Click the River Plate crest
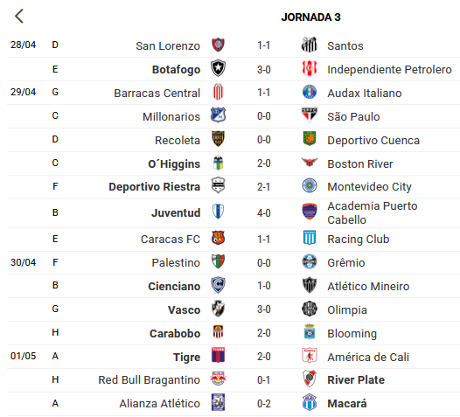The width and height of the screenshot is (460, 417). (310, 379)
